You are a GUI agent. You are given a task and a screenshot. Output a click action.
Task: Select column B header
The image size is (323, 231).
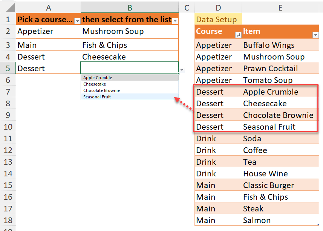[130, 8]
